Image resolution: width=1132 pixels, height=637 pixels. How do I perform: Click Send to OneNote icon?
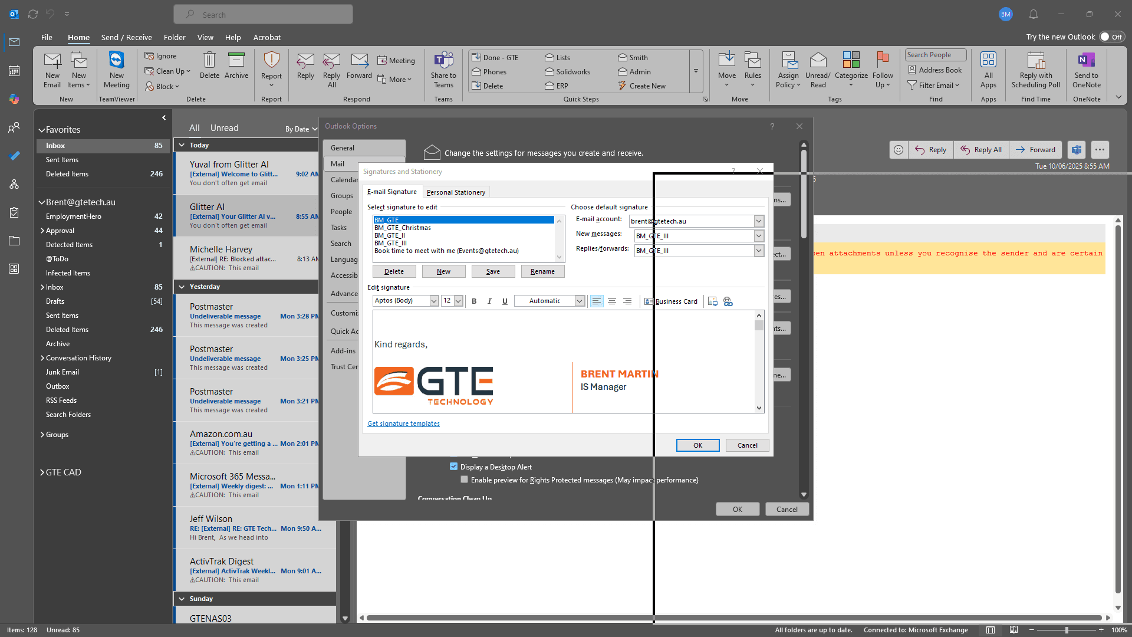pos(1087,70)
